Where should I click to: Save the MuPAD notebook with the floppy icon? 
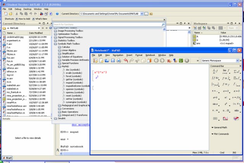point(113,61)
